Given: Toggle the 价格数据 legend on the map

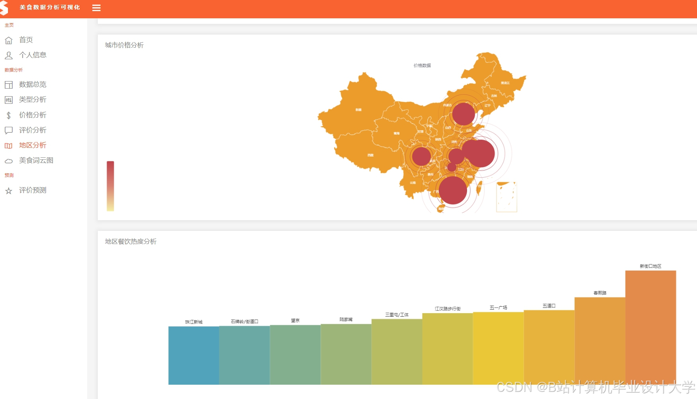Looking at the screenshot, I should [422, 65].
